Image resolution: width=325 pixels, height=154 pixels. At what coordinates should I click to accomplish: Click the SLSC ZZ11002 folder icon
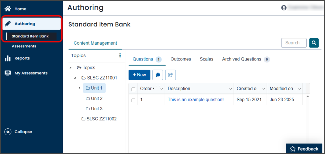tap(83, 119)
